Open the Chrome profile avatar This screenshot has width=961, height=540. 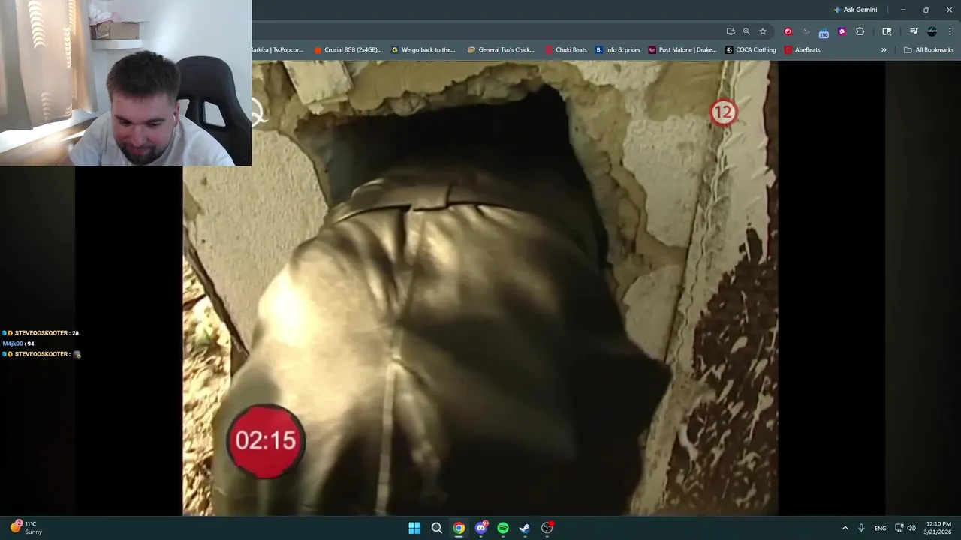point(932,31)
